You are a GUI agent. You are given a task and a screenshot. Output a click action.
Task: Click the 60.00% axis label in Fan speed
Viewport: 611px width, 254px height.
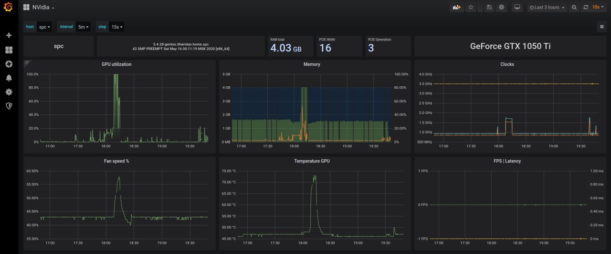pyautogui.click(x=32, y=171)
